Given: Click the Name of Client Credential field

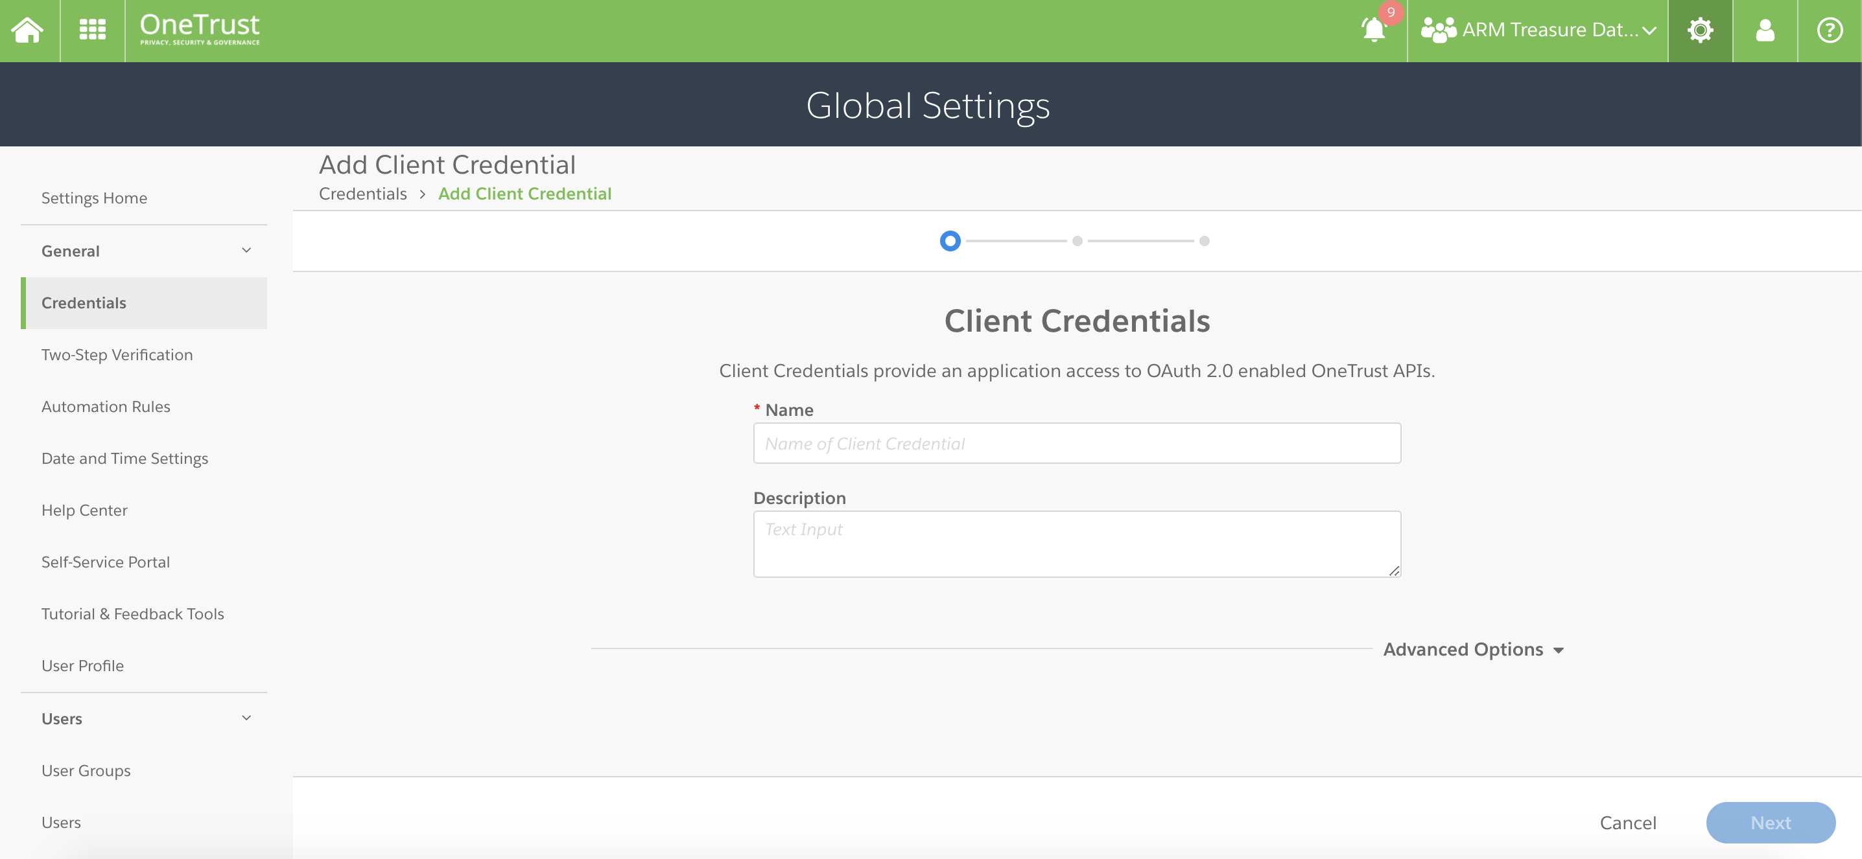Looking at the screenshot, I should pos(1076,443).
